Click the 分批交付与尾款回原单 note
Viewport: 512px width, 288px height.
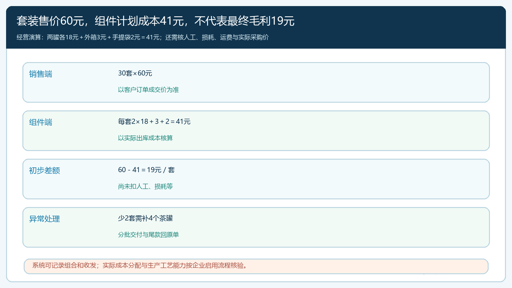coord(148,235)
